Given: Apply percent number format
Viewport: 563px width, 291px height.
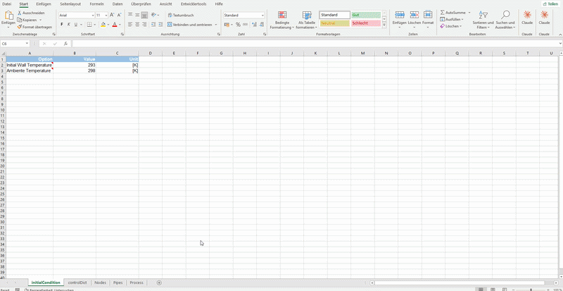Looking at the screenshot, I should (238, 25).
